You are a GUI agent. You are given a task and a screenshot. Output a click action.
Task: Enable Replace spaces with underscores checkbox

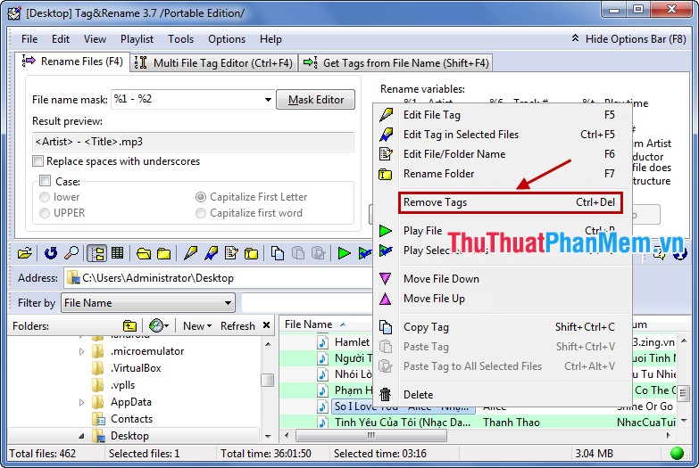click(37, 160)
